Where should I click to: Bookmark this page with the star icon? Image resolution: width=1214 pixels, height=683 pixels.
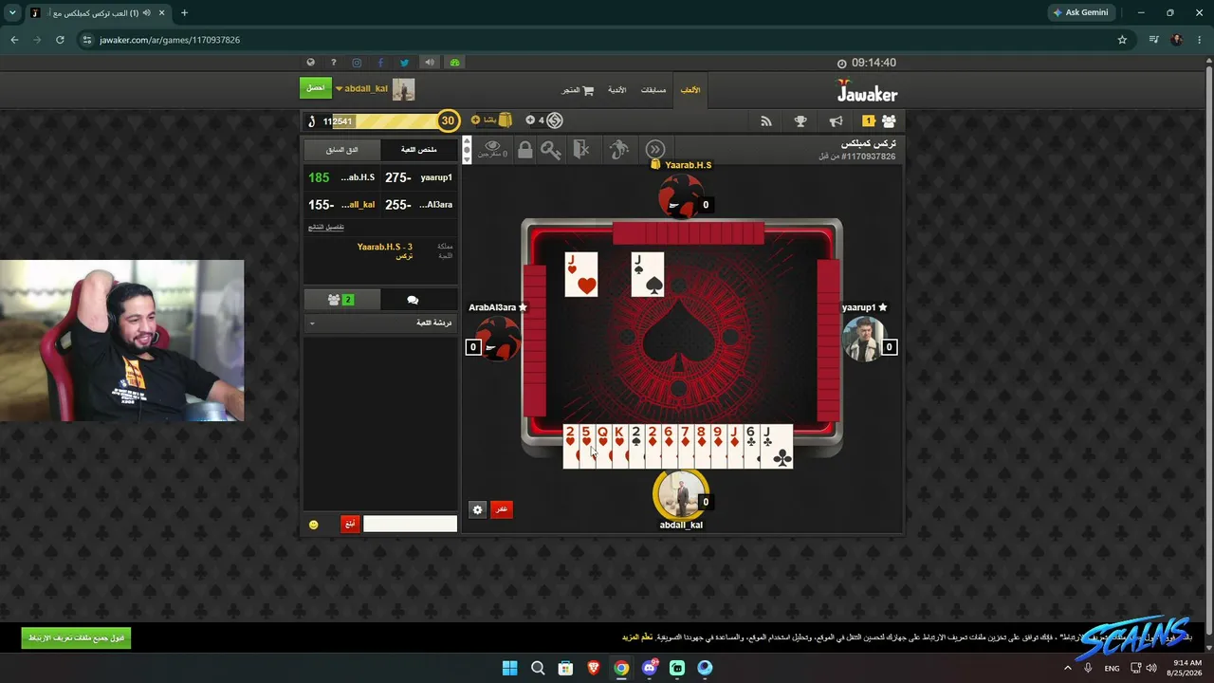[x=1122, y=40]
